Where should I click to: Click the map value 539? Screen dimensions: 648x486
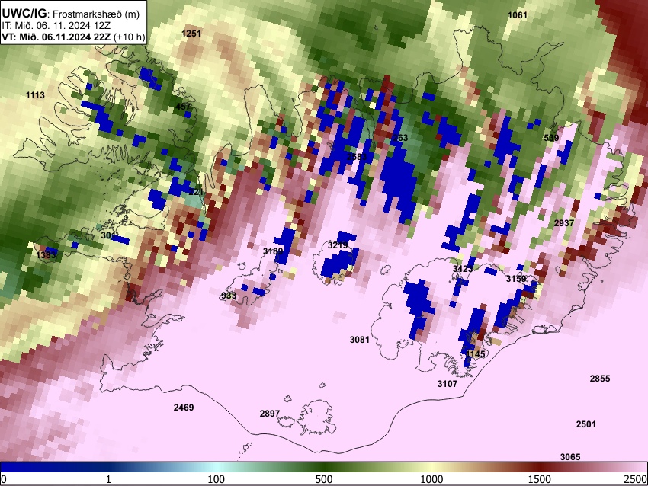(x=551, y=138)
